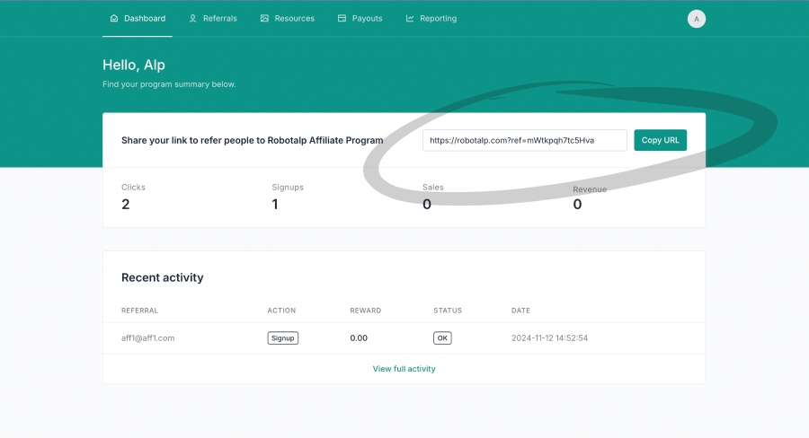
Task: Open View full activity link
Action: point(404,368)
